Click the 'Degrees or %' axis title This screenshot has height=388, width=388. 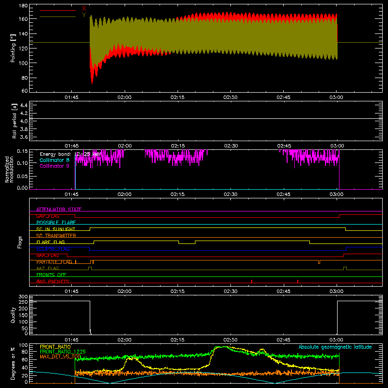pos(13,364)
